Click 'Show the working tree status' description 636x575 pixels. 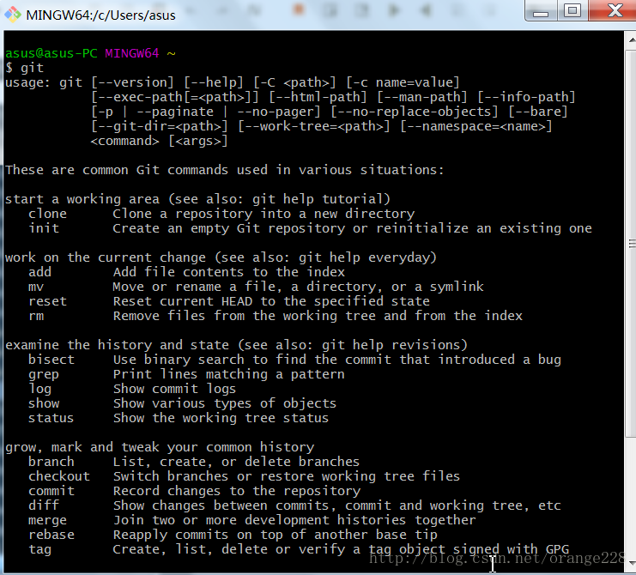[221, 418]
